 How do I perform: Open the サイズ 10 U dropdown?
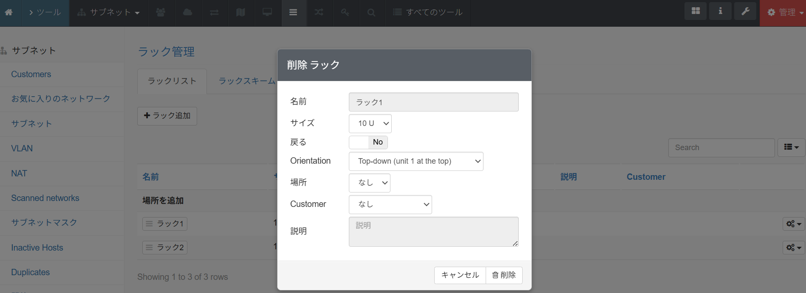pyautogui.click(x=370, y=123)
